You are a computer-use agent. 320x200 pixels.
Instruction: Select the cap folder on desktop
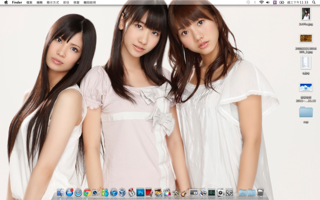click(306, 112)
